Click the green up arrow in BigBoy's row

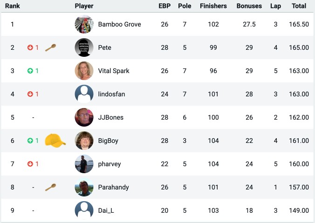click(x=30, y=141)
